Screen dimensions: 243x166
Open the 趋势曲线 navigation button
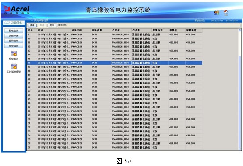14,41
